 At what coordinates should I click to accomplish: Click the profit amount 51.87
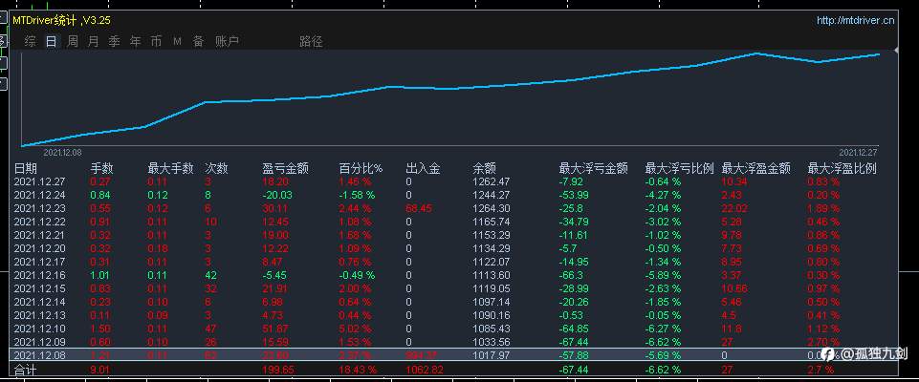275,329
